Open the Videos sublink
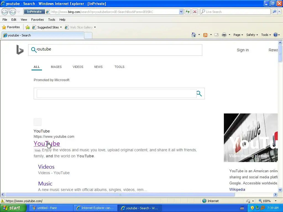This screenshot has height=212, width=283. pos(46,167)
